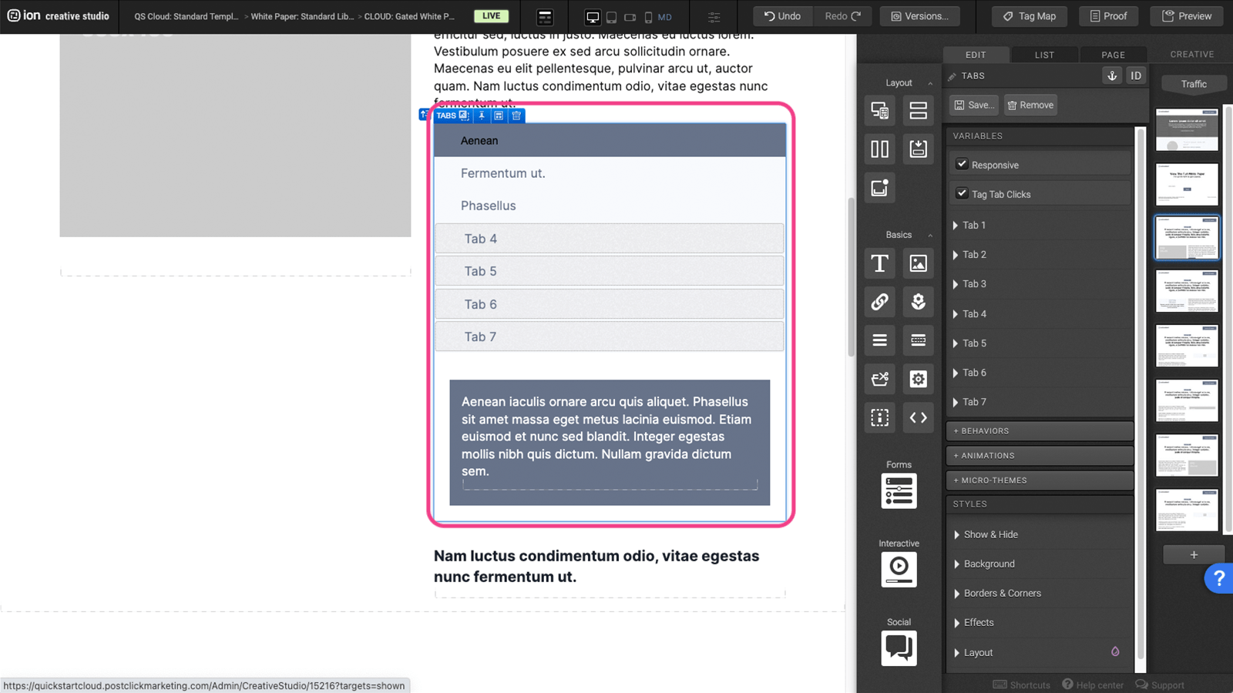Switch to the List tab

tap(1044, 55)
